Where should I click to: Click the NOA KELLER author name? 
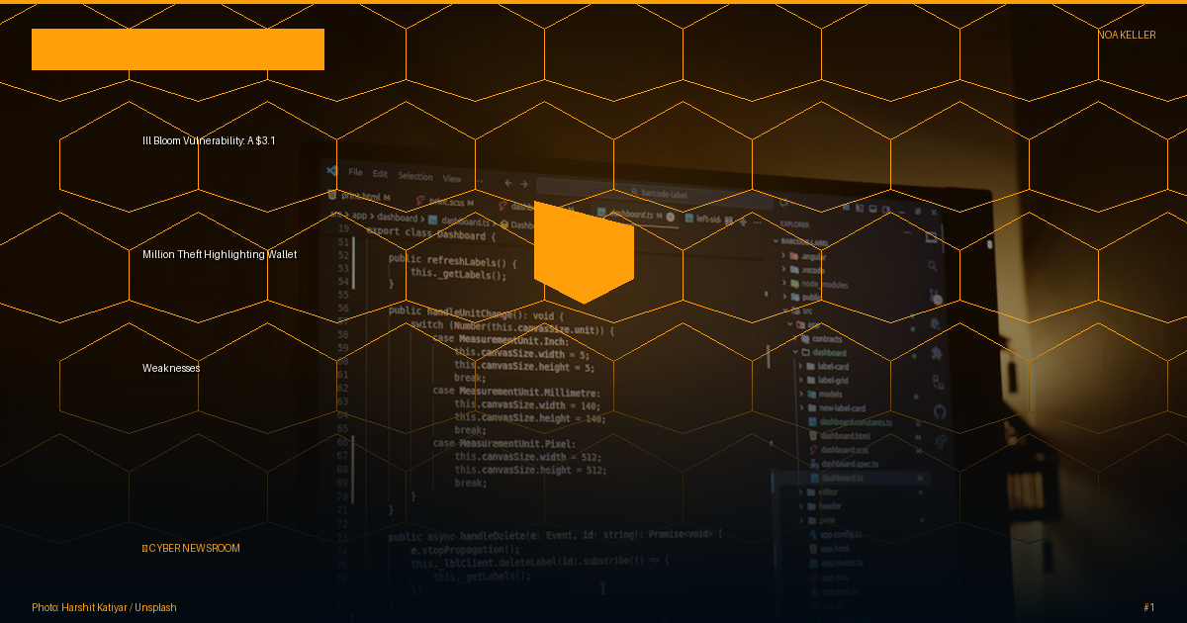1126,35
